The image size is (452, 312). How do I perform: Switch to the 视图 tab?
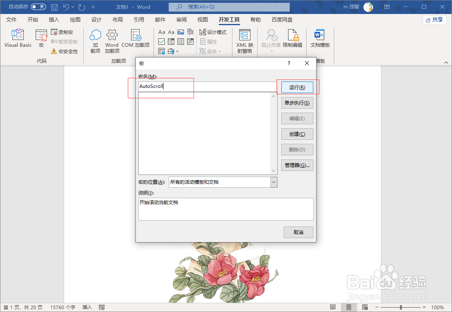pos(202,20)
